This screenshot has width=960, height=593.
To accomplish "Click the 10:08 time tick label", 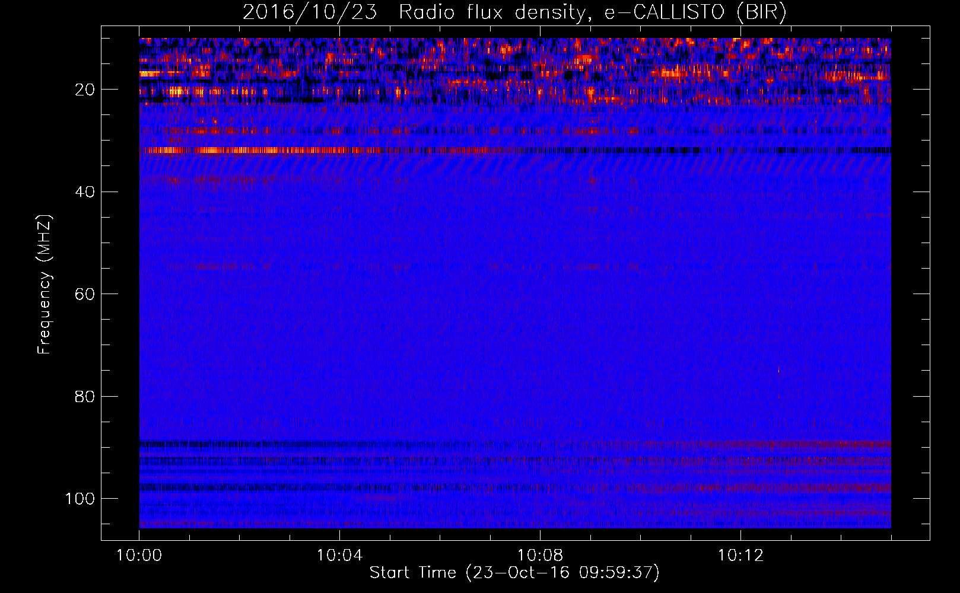I will (540, 556).
